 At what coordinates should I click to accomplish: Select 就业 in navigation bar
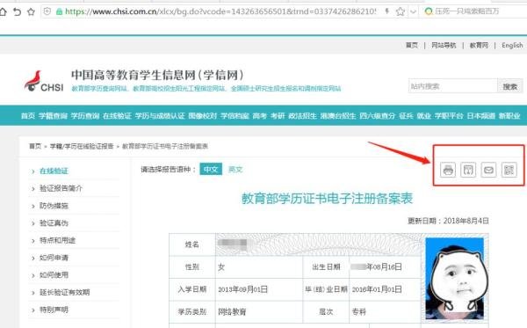424,116
